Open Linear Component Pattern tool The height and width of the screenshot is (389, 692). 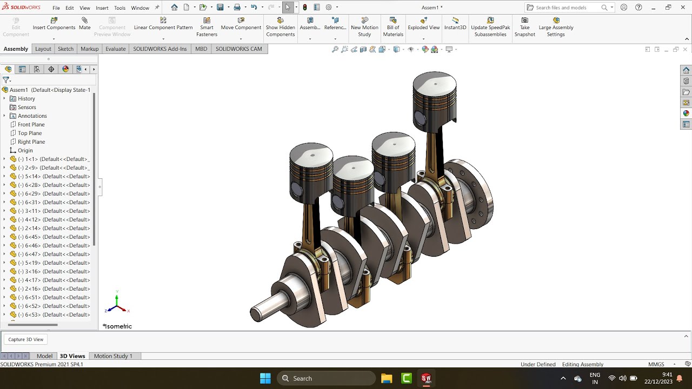[163, 24]
